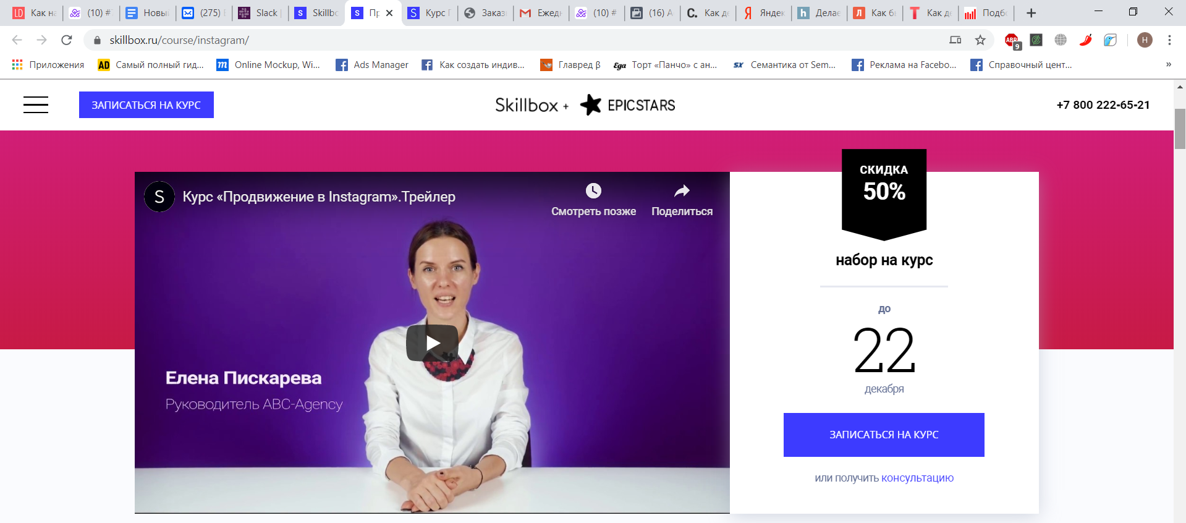The height and width of the screenshot is (523, 1186).
Task: Open the video title 'Курс «Продвижение в Instagram».Трейлер'
Action: [319, 197]
